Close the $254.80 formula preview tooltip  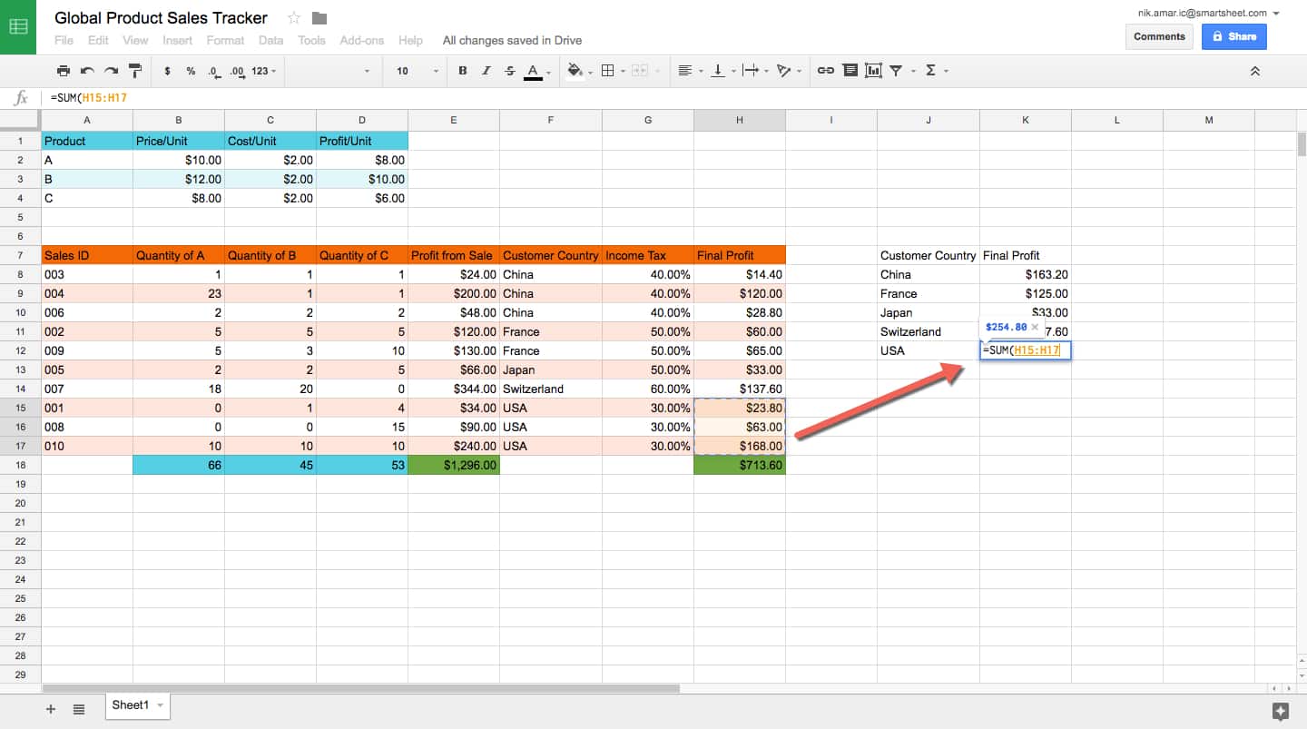click(1034, 327)
